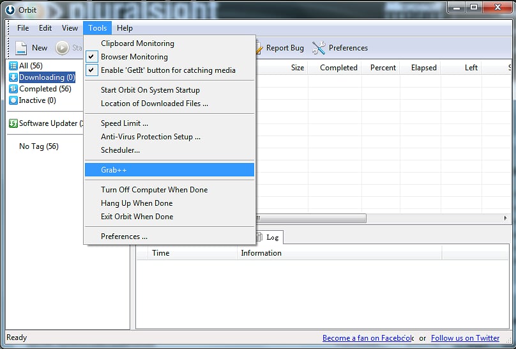Close the open Tools menu header
516x349 pixels.
98,28
